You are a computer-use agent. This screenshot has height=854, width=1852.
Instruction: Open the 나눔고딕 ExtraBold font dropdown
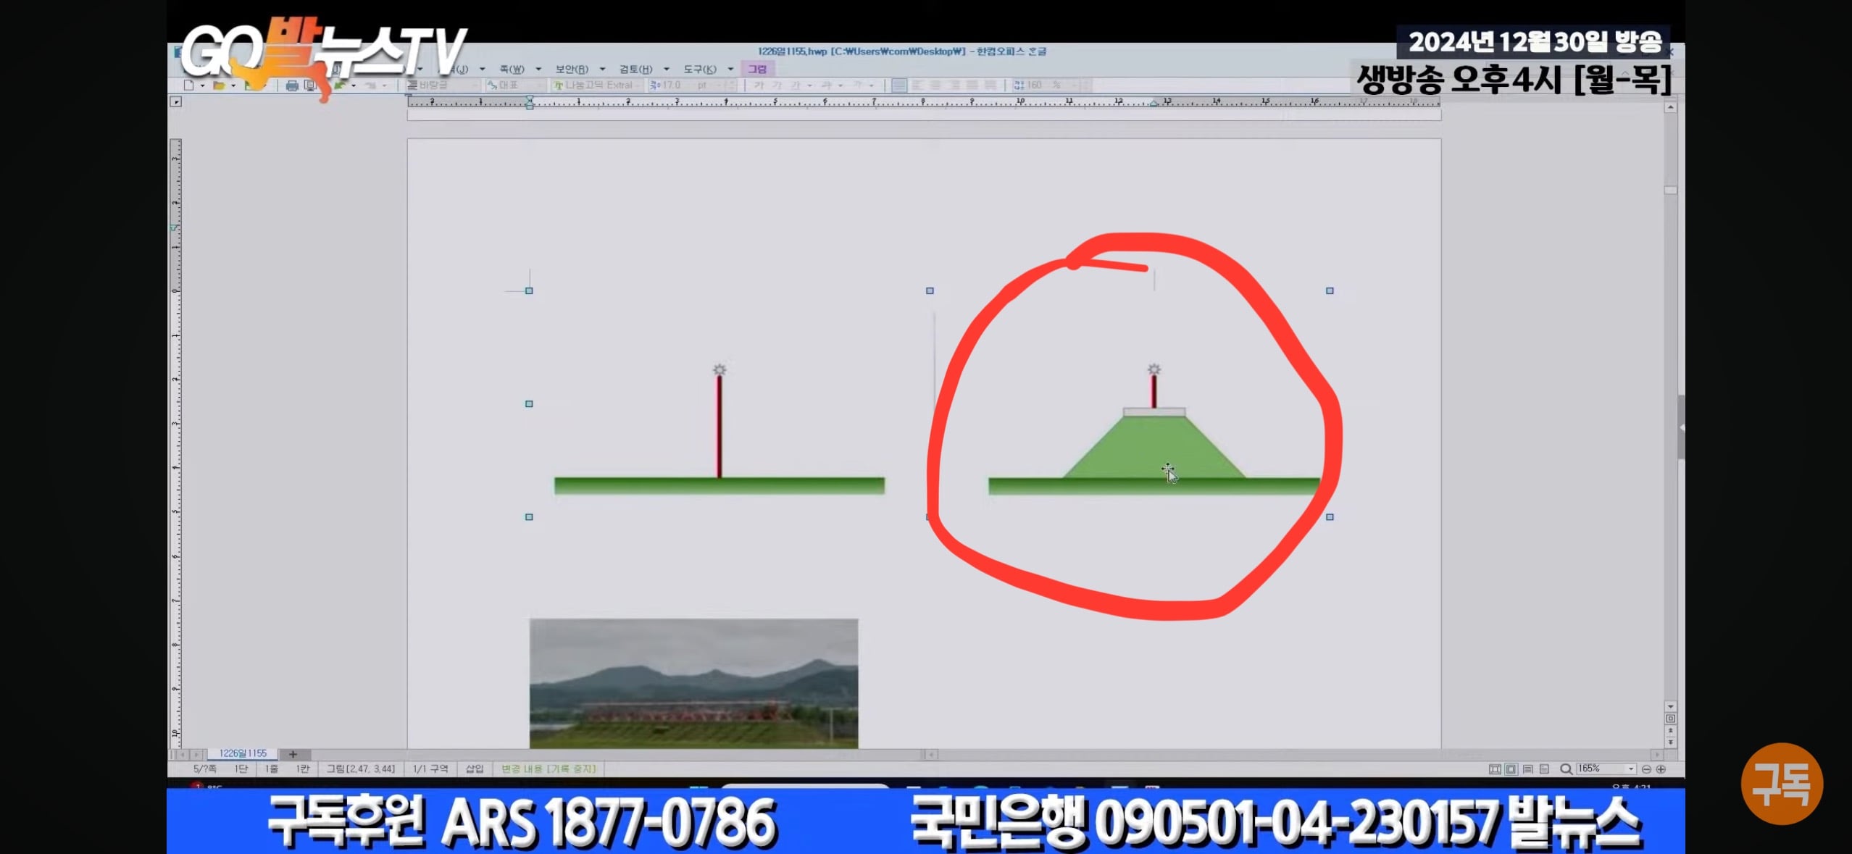tap(597, 85)
